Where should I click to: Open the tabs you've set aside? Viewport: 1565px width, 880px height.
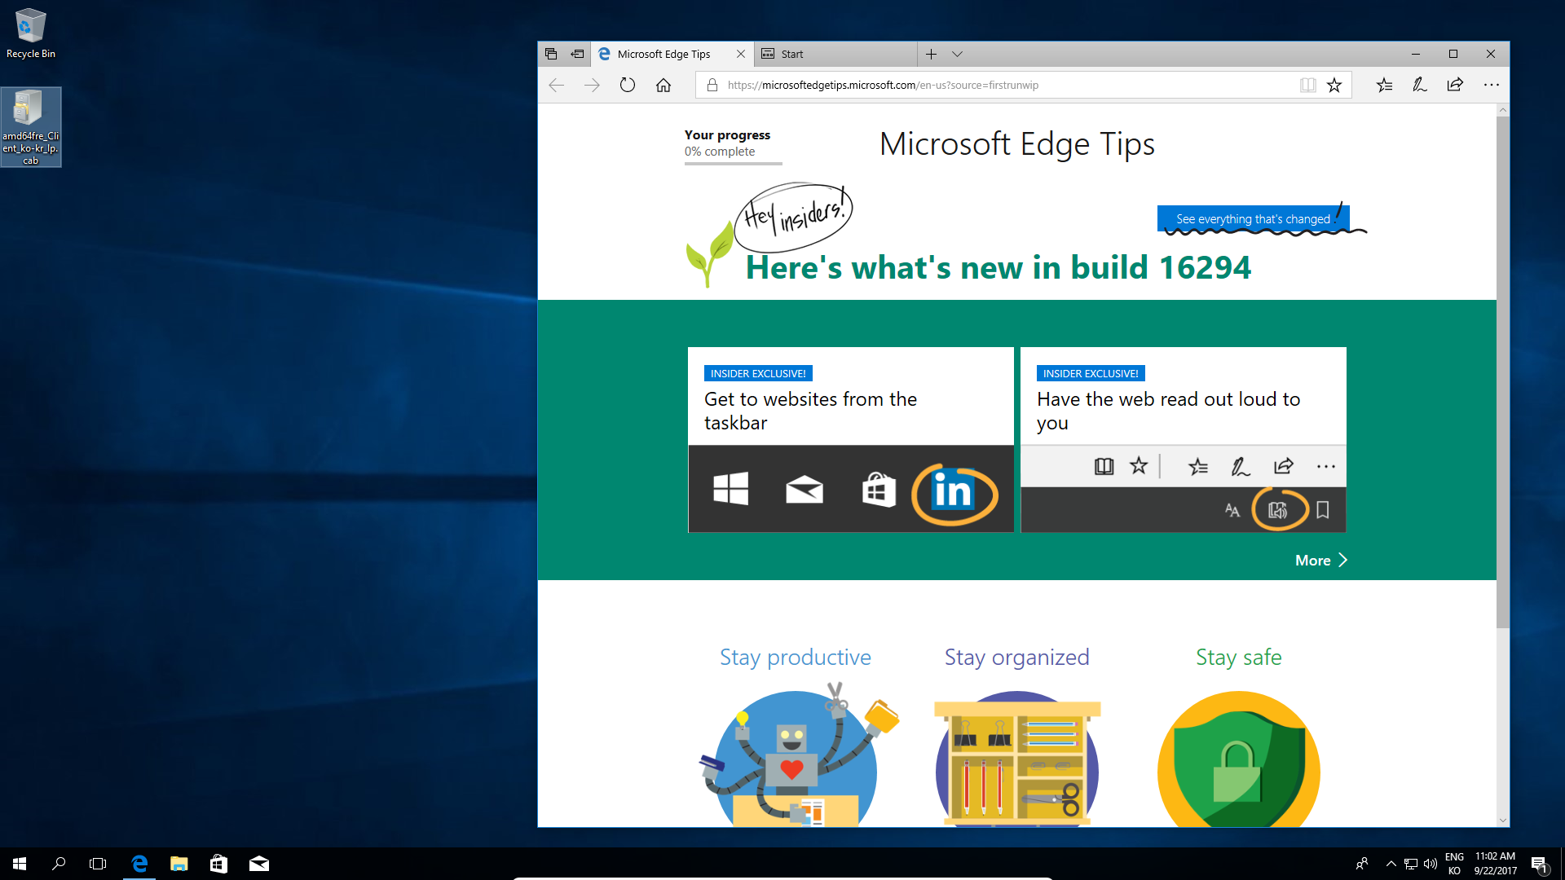[x=551, y=54]
